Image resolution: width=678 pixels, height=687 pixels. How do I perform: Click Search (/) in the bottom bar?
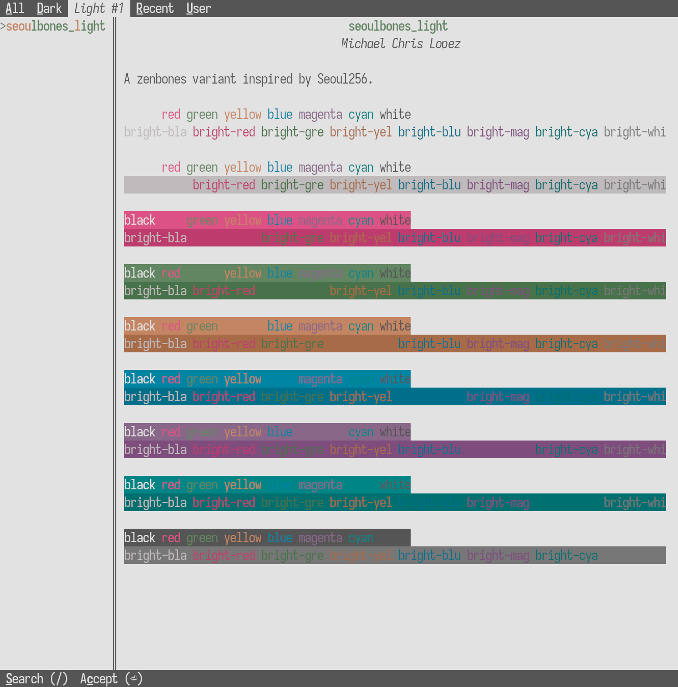pos(37,679)
